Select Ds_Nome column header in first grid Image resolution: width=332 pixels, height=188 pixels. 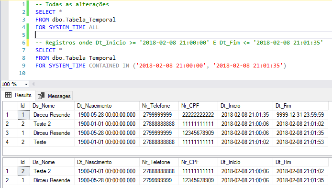click(52, 106)
